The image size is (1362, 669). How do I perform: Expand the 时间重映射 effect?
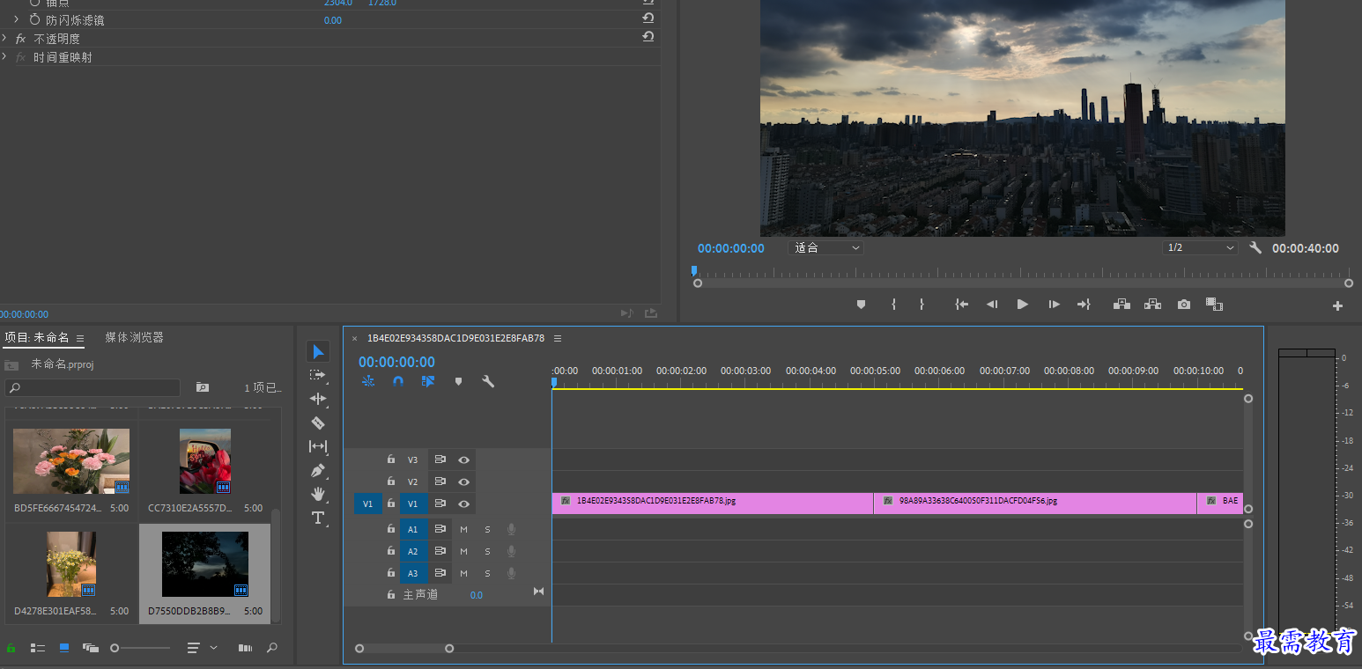coord(5,57)
